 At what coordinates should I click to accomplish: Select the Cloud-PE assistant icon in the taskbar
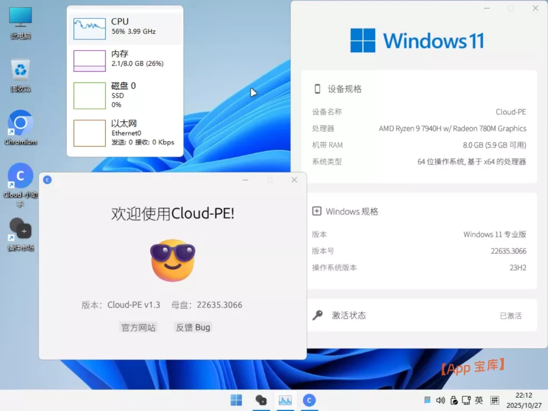[x=309, y=400]
